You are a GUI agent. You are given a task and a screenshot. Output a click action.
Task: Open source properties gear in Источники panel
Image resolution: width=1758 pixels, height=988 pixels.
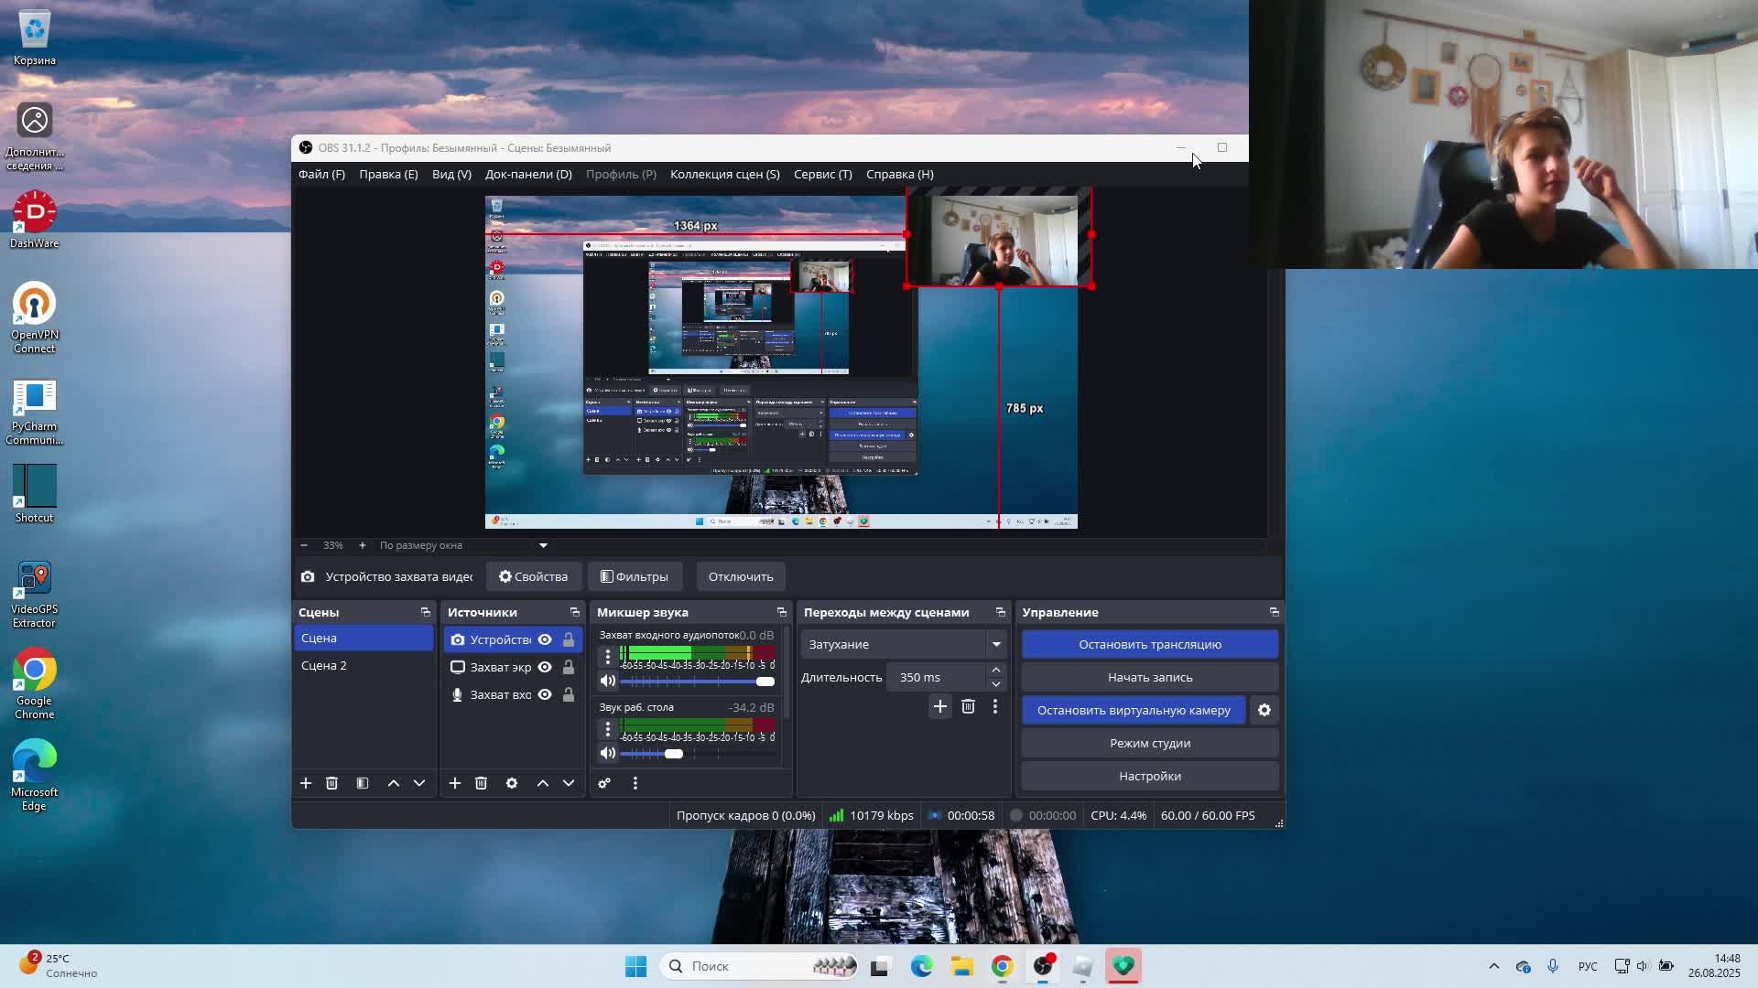click(512, 783)
